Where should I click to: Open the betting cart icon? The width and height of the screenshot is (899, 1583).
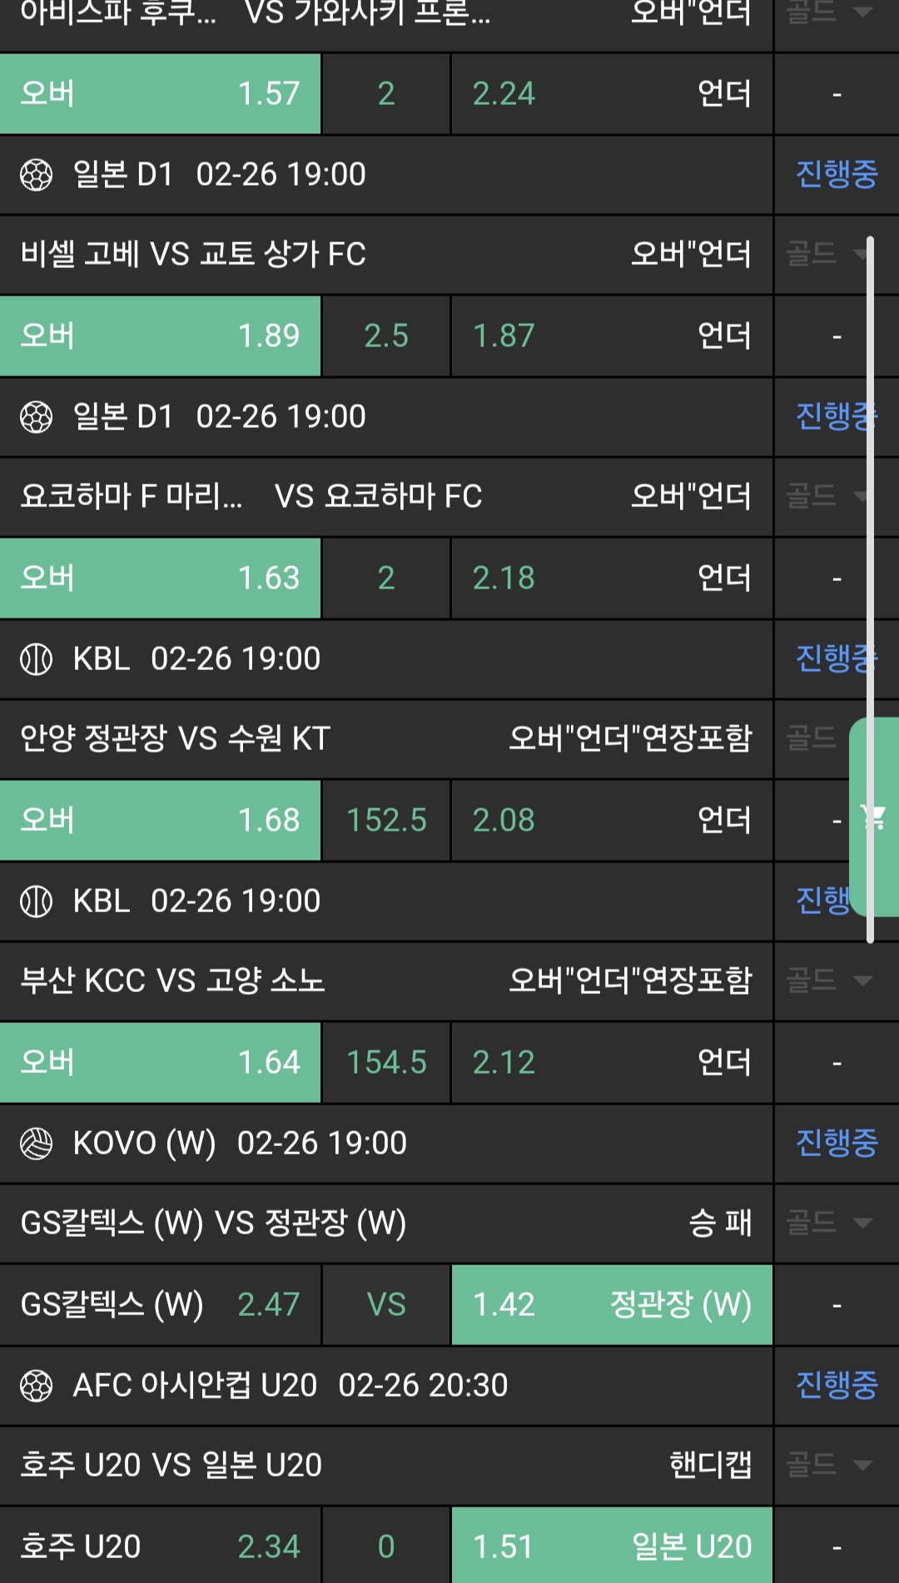point(875,818)
